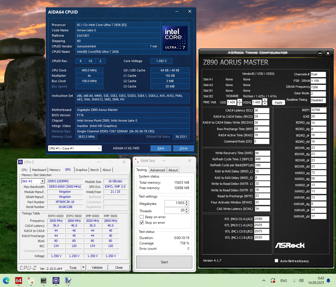Close the AIDA64 CPUID window with X
The height and width of the screenshot is (287, 336).
[190, 11]
